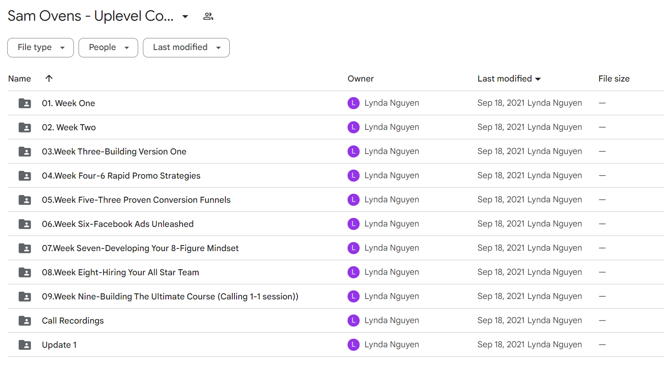Click the Owner column header
The width and height of the screenshot is (664, 365).
360,79
